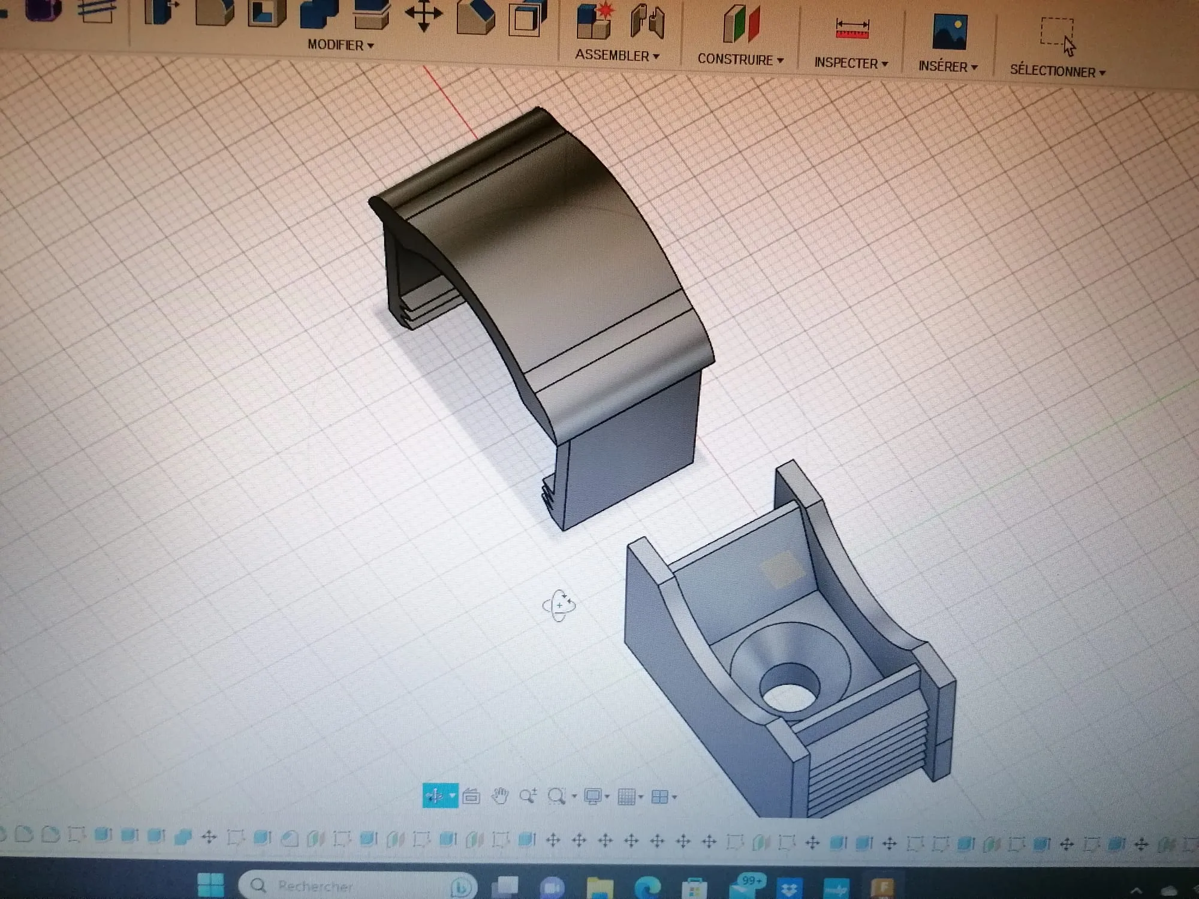Screen dimensions: 1199x899
Task: Select the Pan hand tool
Action: click(499, 796)
